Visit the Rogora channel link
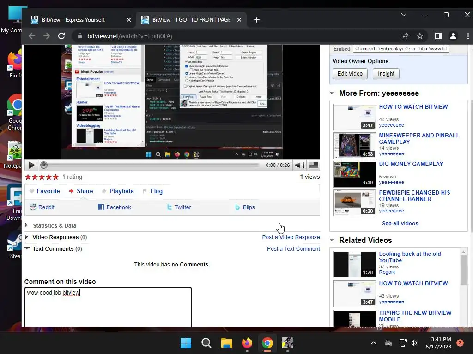 click(x=387, y=272)
